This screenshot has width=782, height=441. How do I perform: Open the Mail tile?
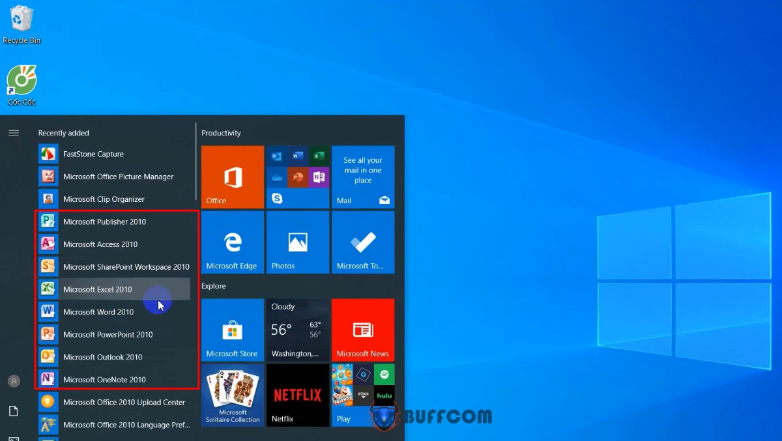[363, 177]
